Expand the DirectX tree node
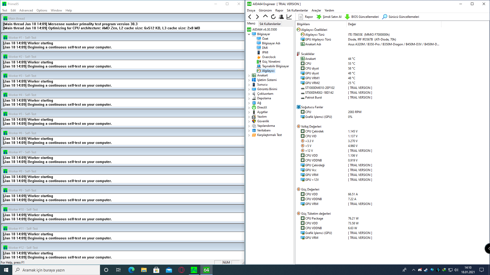The width and height of the screenshot is (490, 275). click(249, 107)
